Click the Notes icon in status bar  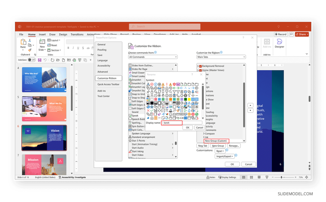211,177
